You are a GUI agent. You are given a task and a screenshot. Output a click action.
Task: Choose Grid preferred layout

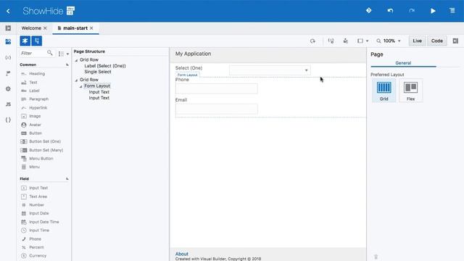[384, 91]
